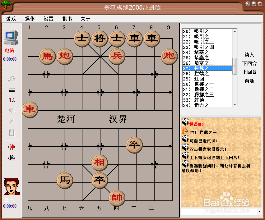The width and height of the screenshot is (265, 220).
Task: Click the puzzle list scrollbar thumb
Action: coord(235,66)
